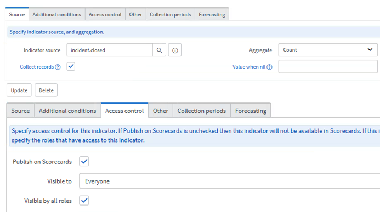The image size is (380, 216).
Task: Focus the Value when nil input field
Action: point(328,67)
